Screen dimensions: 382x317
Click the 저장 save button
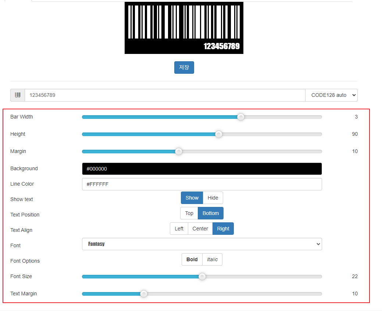coord(184,68)
